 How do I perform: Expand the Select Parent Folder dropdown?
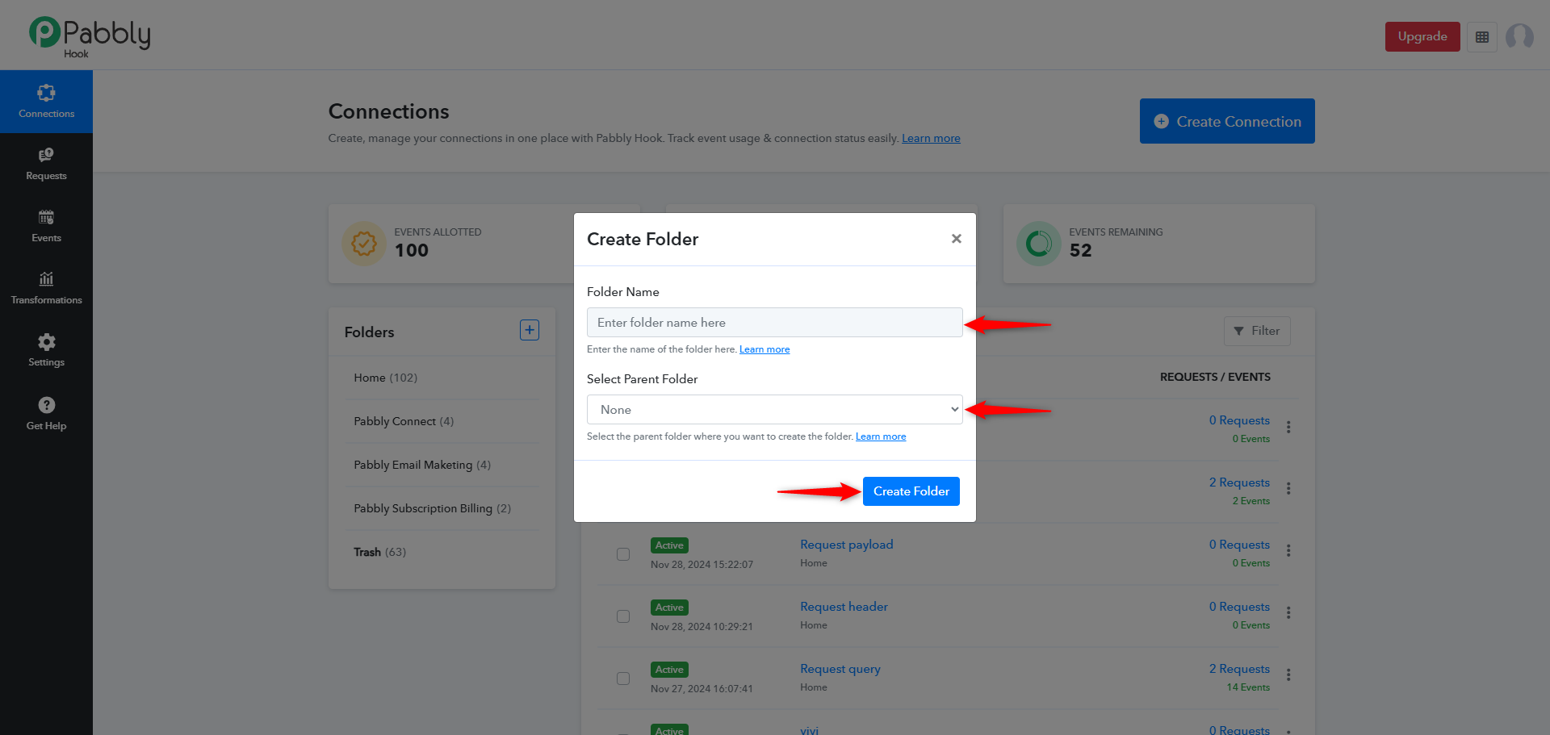tap(774, 410)
